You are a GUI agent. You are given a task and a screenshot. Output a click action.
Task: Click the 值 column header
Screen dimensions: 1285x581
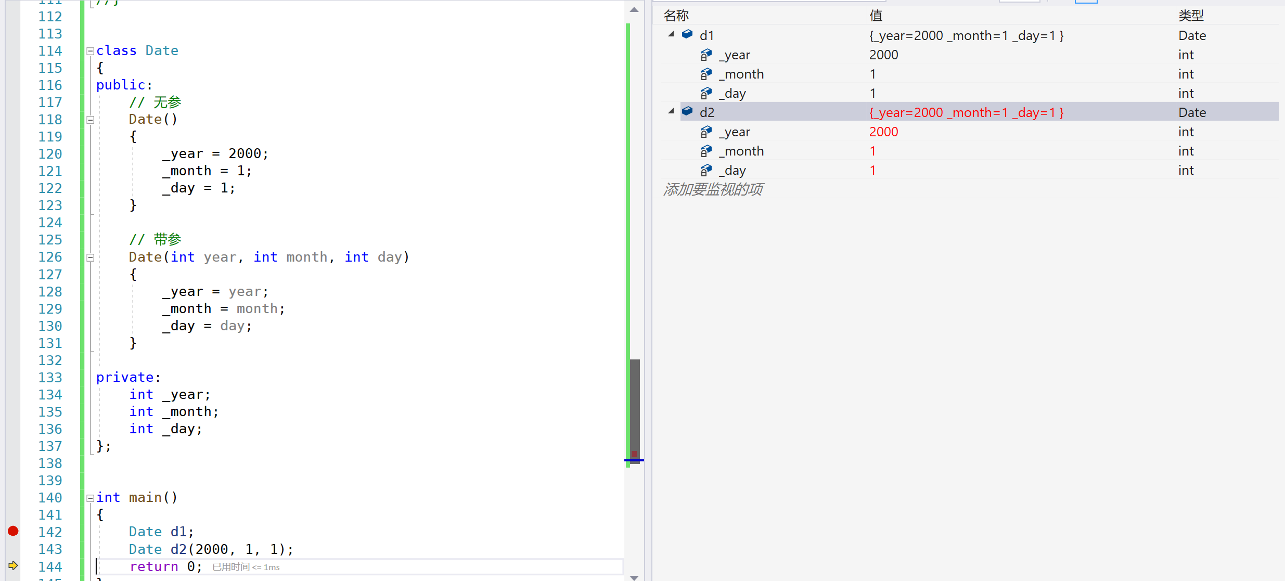[876, 16]
